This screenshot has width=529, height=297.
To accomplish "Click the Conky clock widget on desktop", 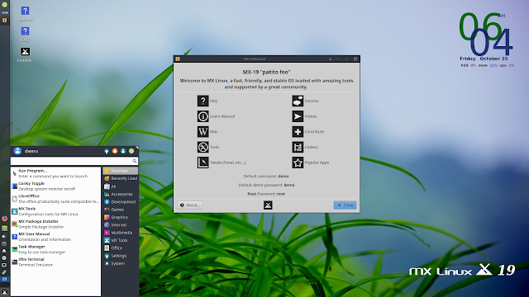I will (x=487, y=40).
